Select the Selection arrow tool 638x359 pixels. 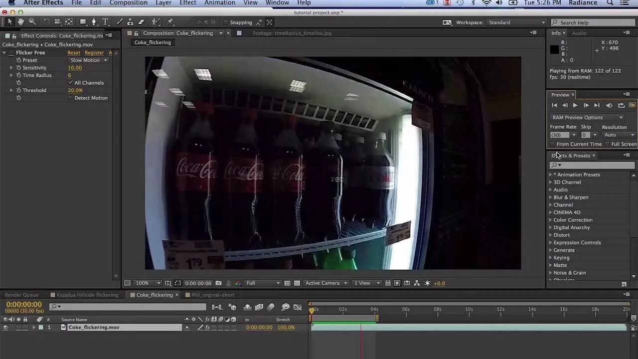click(9, 22)
